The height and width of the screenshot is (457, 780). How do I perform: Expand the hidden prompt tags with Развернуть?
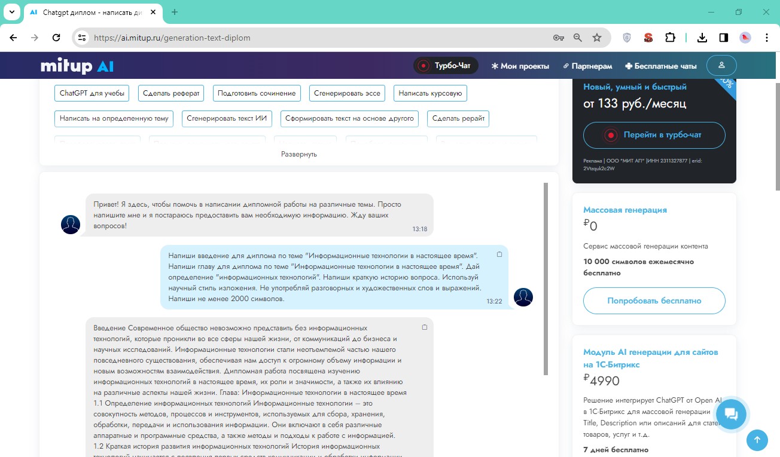[x=298, y=154]
